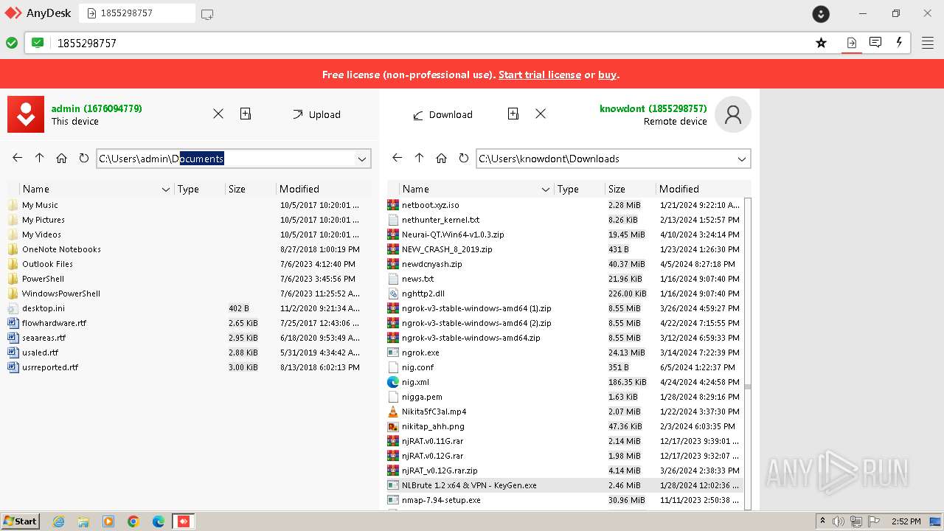Expand remote path history dropdown
This screenshot has width=944, height=531.
(742, 159)
